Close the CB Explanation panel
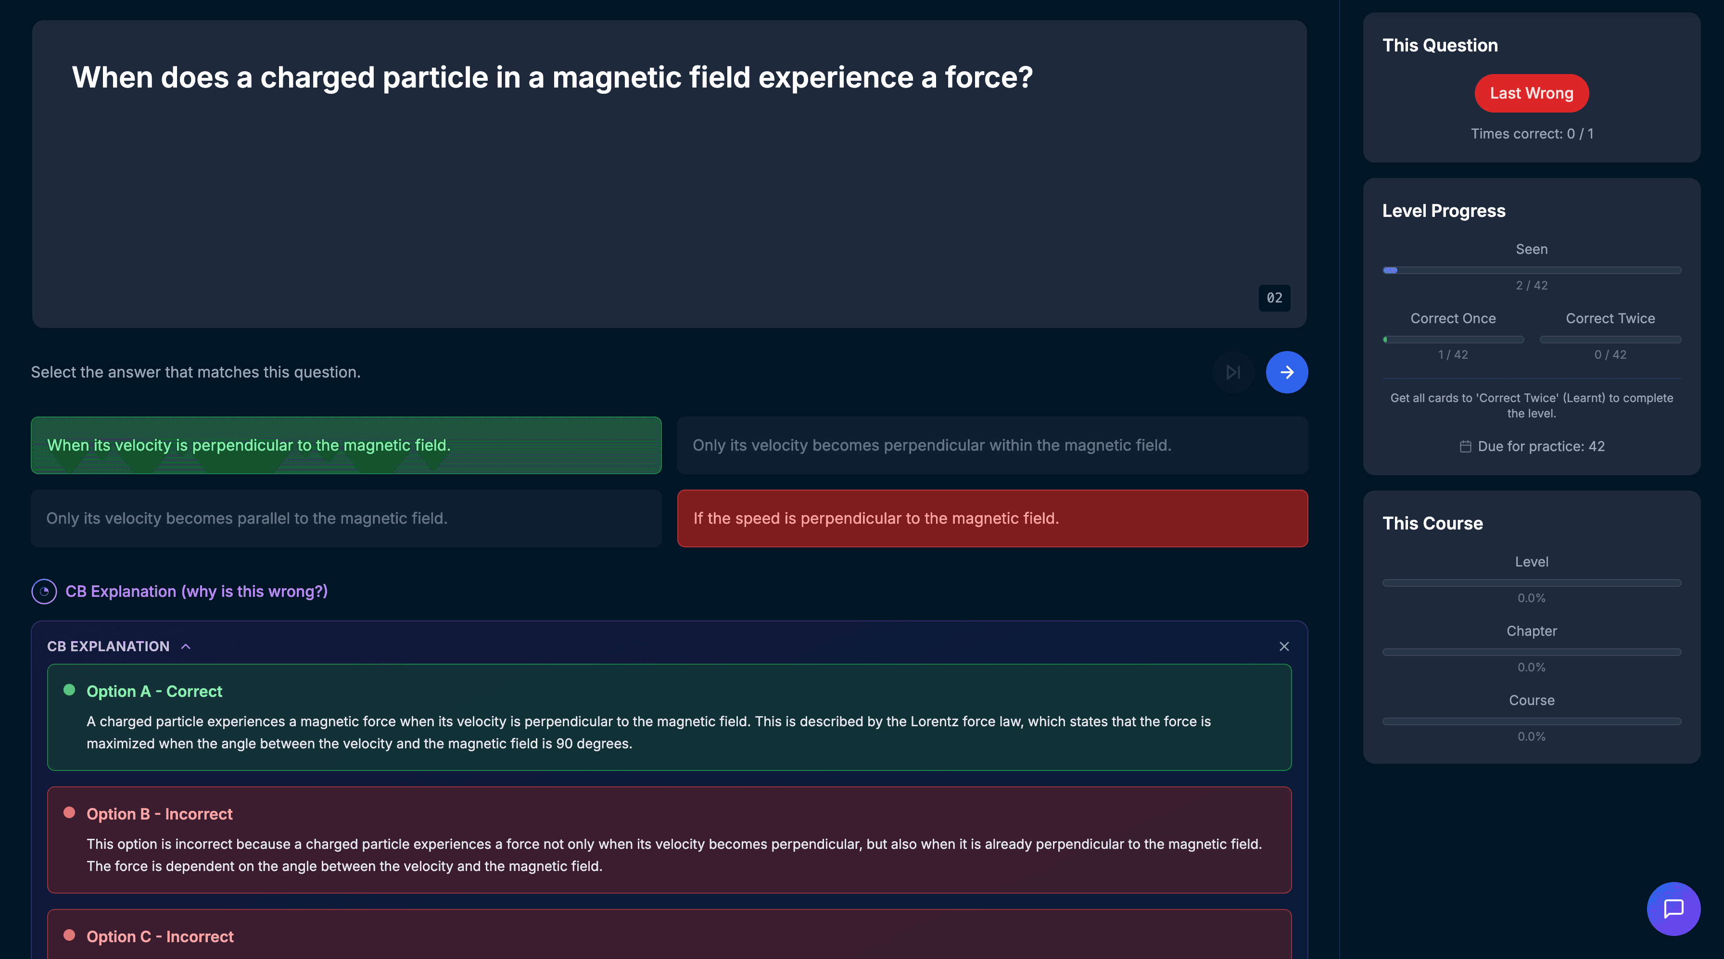This screenshot has height=959, width=1724. coord(1284,646)
